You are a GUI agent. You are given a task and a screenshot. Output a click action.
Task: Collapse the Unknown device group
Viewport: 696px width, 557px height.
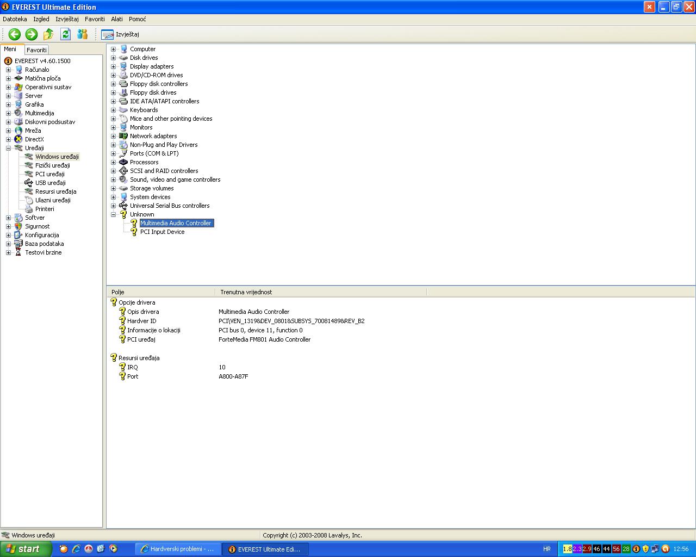coord(114,214)
